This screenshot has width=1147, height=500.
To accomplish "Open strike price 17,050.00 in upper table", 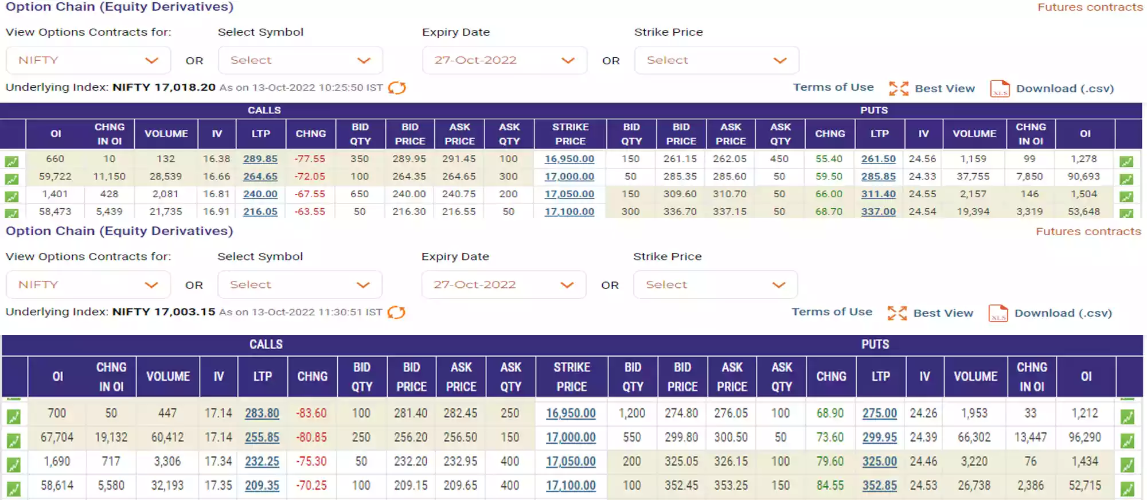I will pyautogui.click(x=569, y=194).
